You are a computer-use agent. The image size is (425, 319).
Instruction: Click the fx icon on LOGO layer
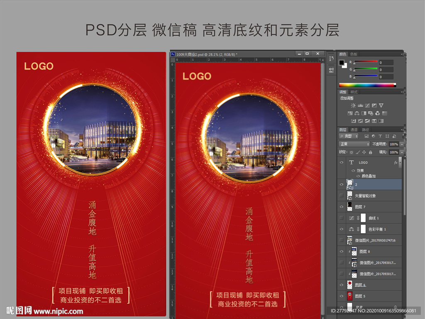396,162
